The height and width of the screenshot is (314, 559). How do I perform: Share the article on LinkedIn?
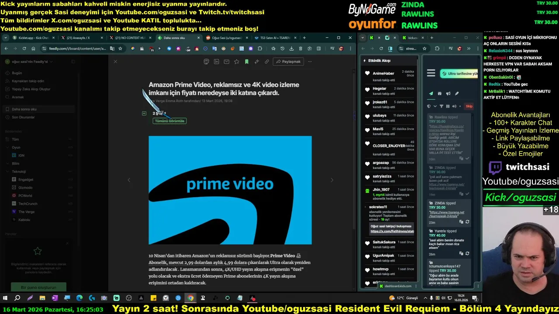216,61
